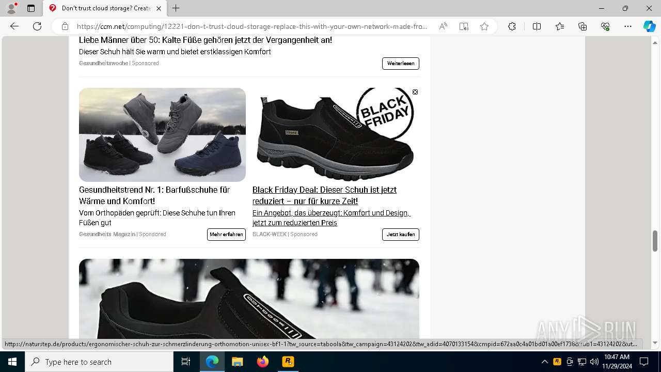Viewport: 661px width, 372px height.
Task: Click Weiterlesen button
Action: [x=401, y=63]
